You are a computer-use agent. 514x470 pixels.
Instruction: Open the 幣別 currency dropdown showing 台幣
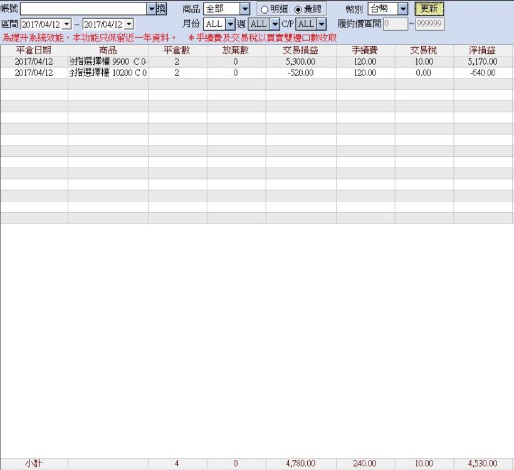[404, 8]
